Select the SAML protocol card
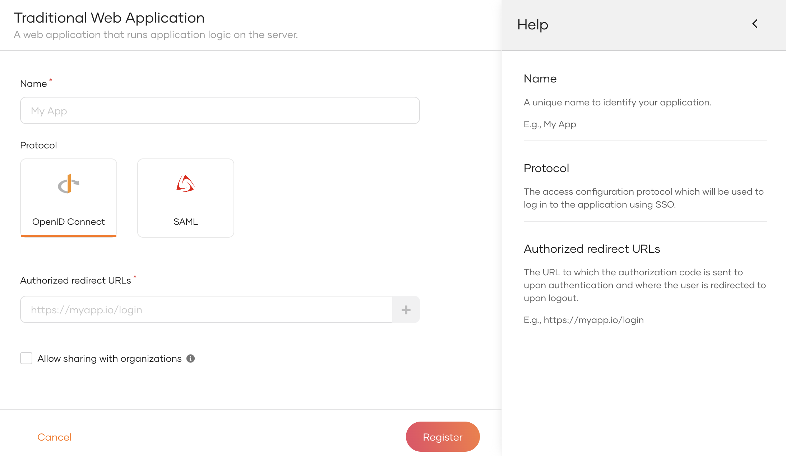This screenshot has height=456, width=786. coord(186,198)
